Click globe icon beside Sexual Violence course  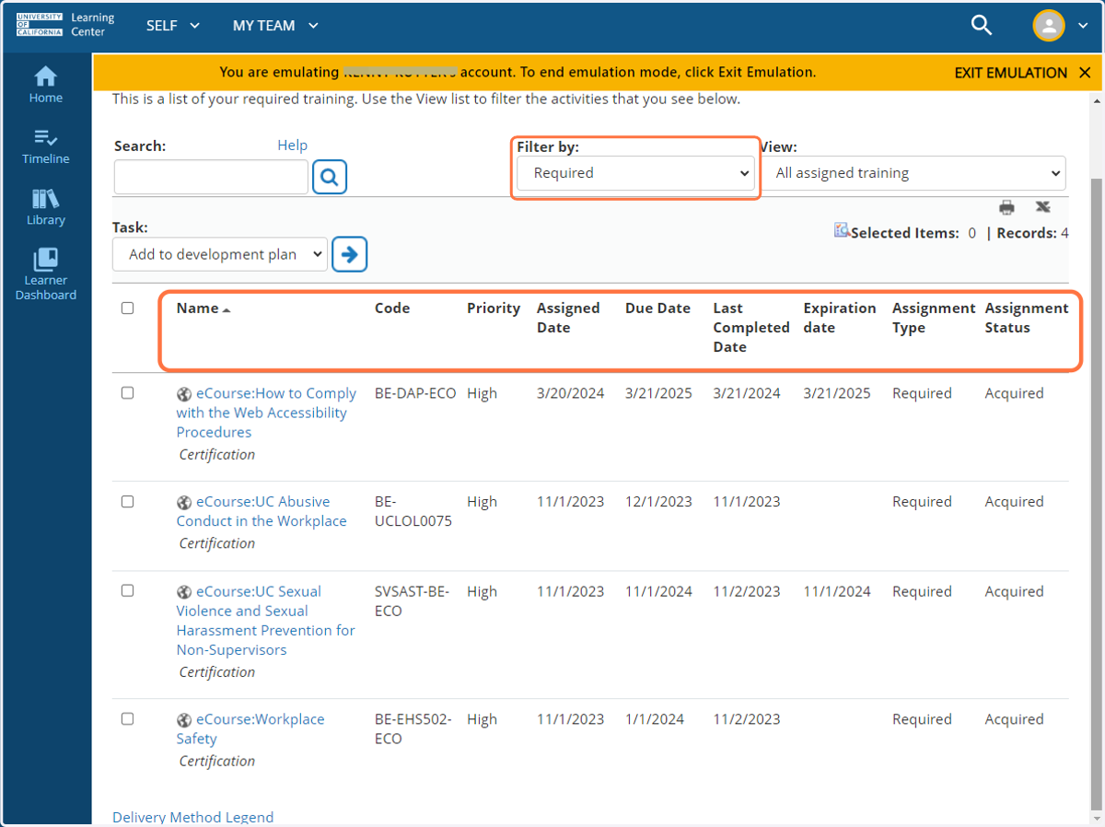pyautogui.click(x=184, y=592)
